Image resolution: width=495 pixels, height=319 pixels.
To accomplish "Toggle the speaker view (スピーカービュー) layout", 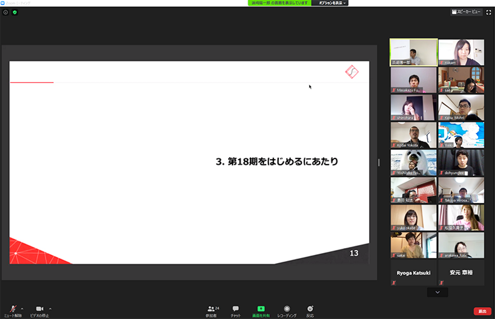I will click(466, 12).
